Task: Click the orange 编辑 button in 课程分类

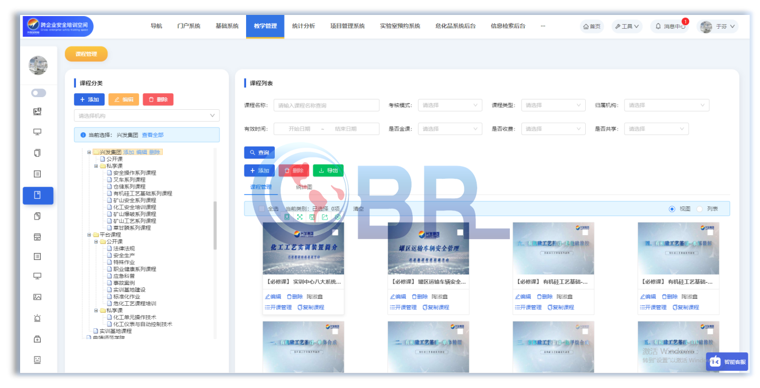Action: coord(124,99)
